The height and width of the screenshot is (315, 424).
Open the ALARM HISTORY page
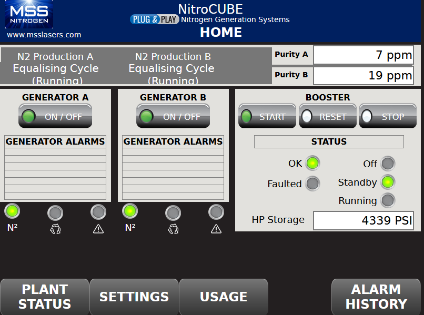pyautogui.click(x=376, y=297)
